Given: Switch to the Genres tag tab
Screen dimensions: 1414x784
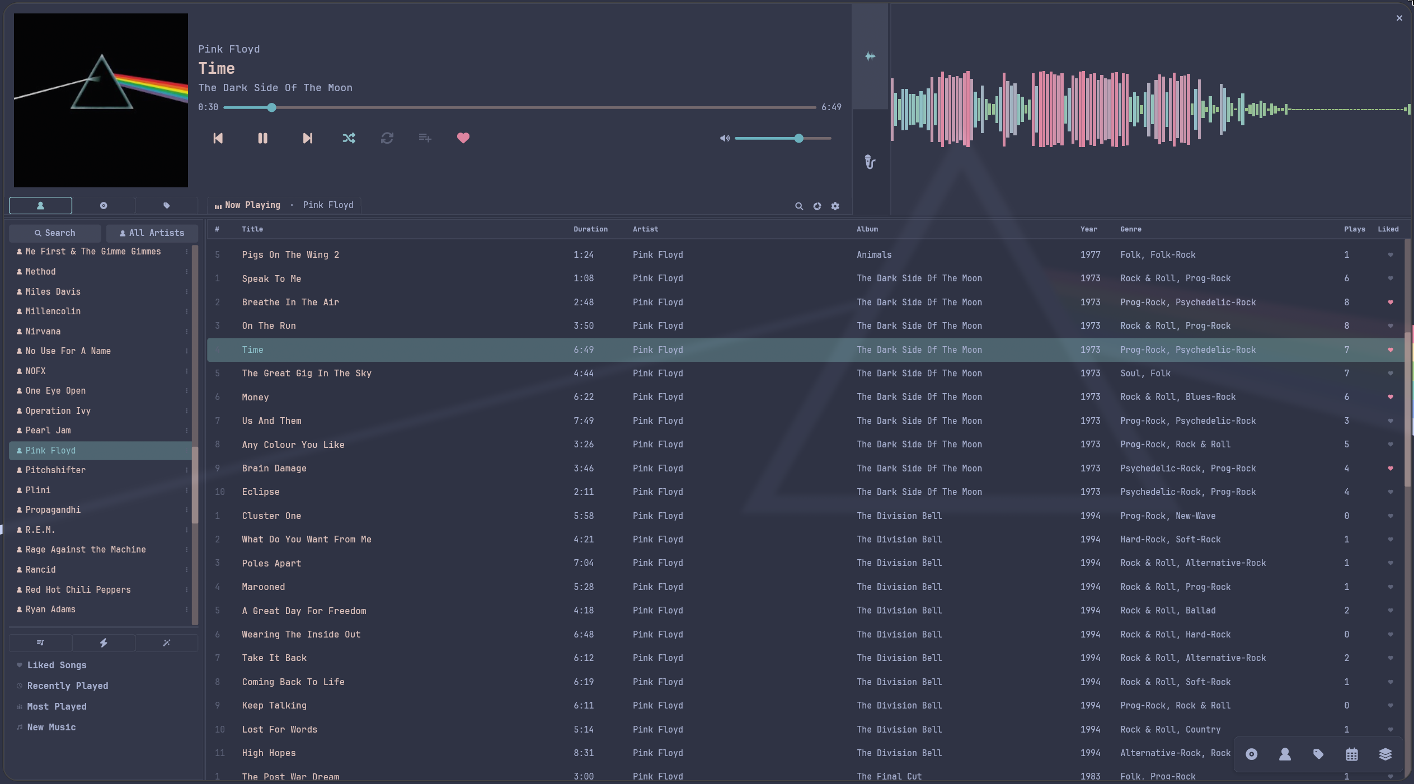Looking at the screenshot, I should [x=167, y=206].
